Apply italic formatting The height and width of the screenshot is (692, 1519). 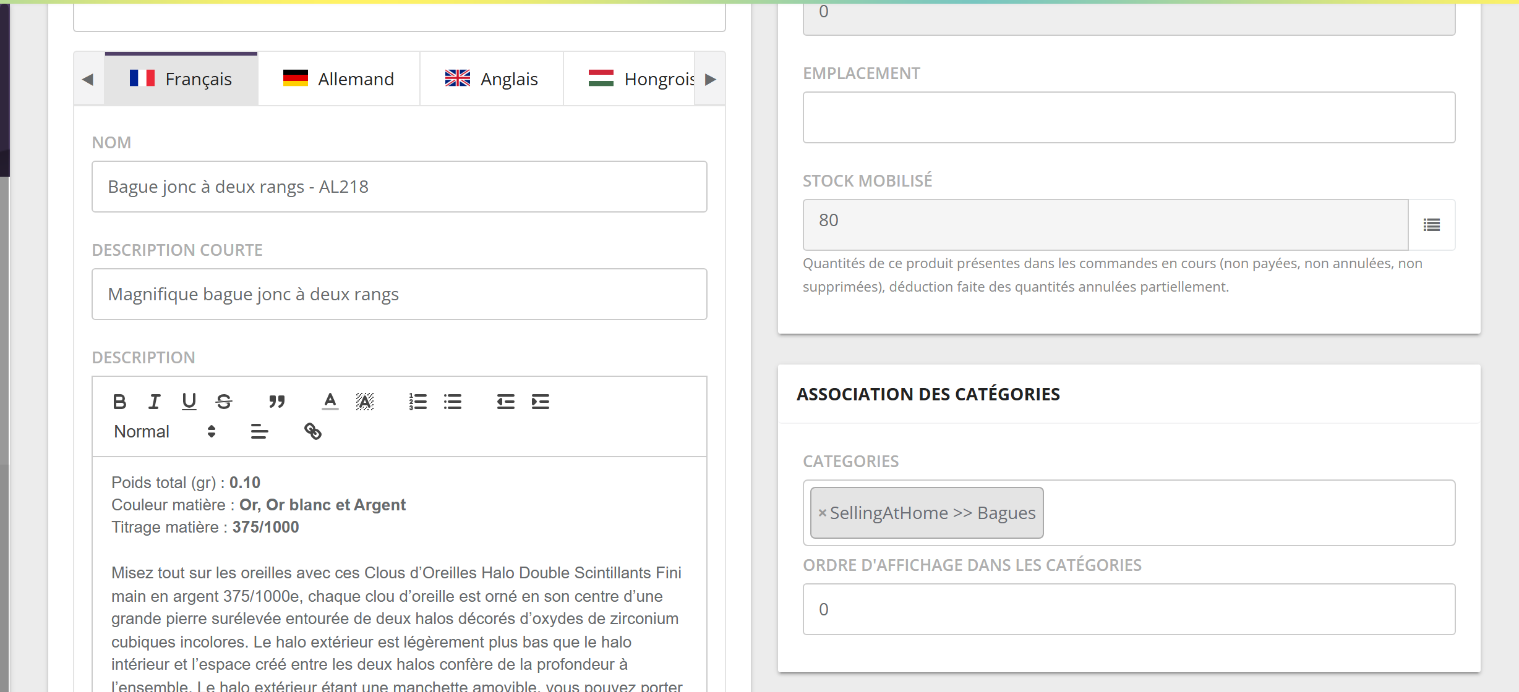pos(155,402)
